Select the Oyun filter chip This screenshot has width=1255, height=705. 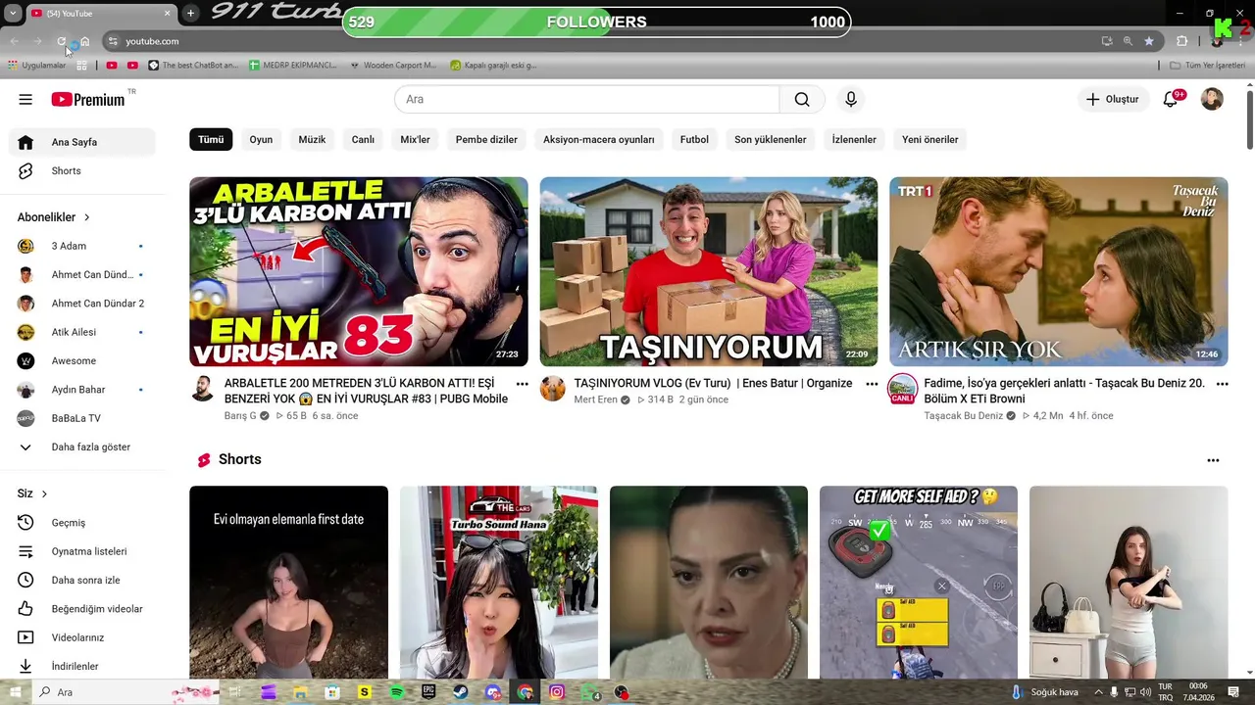tap(261, 139)
